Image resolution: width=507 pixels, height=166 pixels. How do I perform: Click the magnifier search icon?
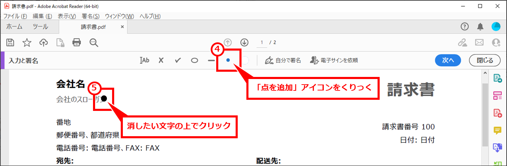pos(94,42)
